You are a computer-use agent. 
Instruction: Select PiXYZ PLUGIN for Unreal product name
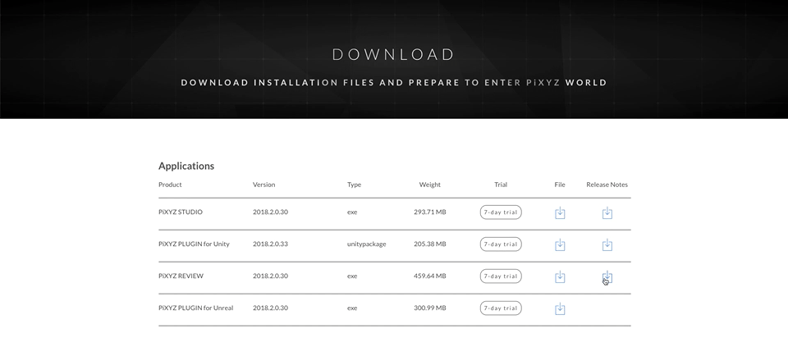(x=195, y=308)
